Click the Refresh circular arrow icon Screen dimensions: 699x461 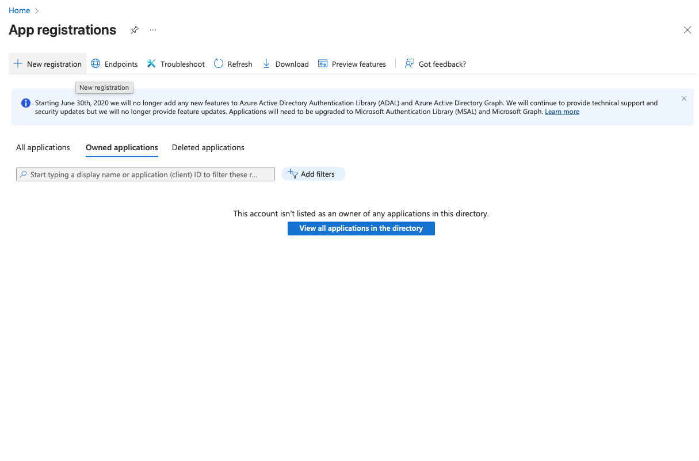pyautogui.click(x=219, y=64)
